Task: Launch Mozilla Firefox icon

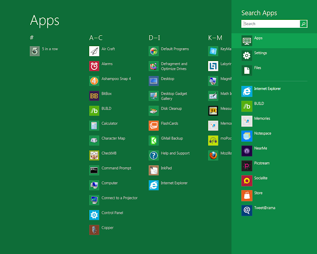Action: (x=213, y=155)
